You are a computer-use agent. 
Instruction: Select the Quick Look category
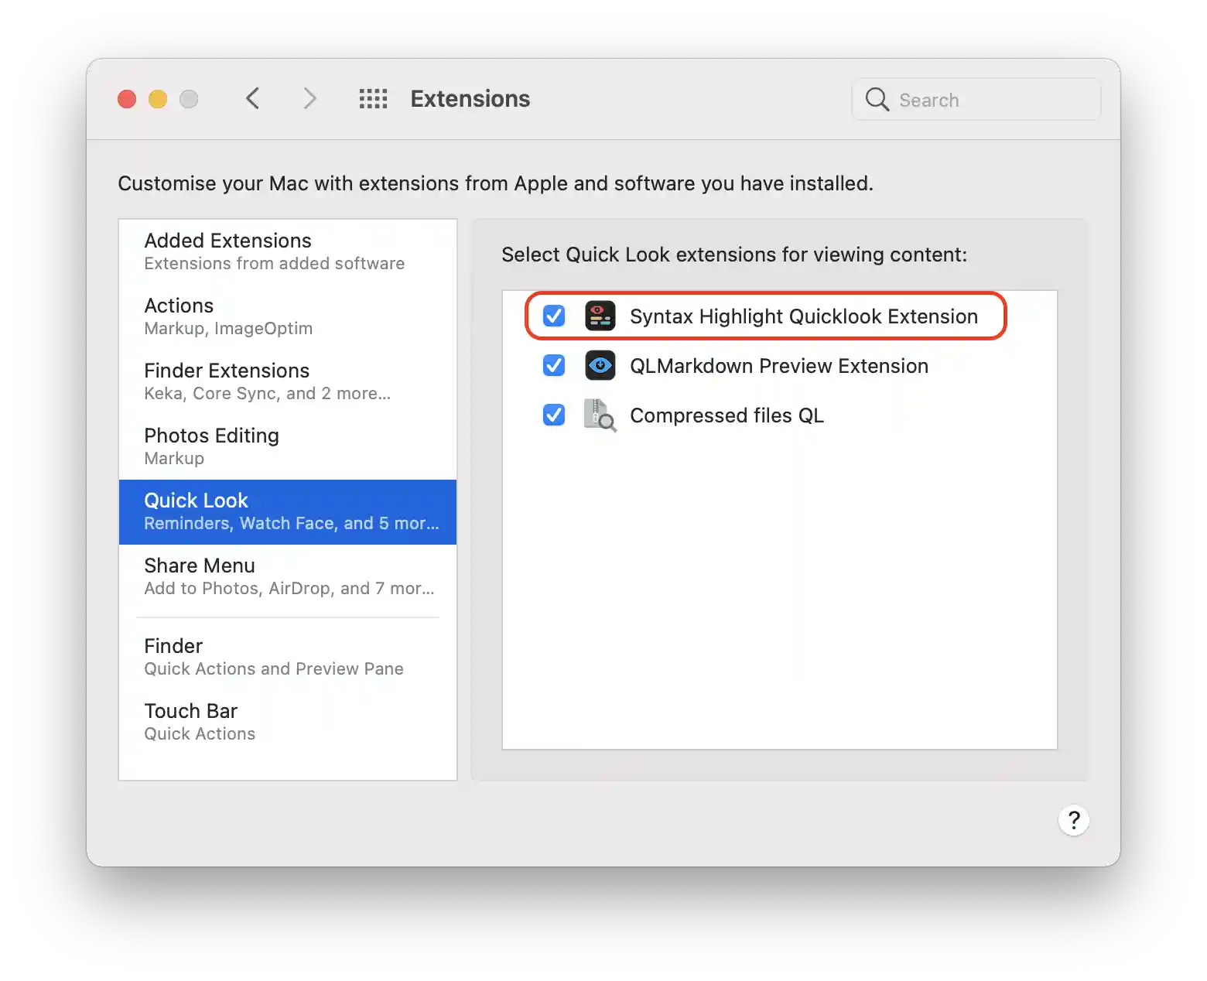click(227, 511)
